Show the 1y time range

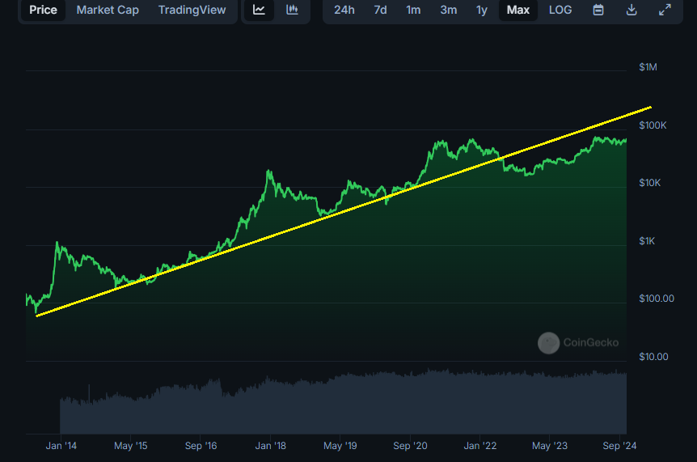tap(481, 10)
